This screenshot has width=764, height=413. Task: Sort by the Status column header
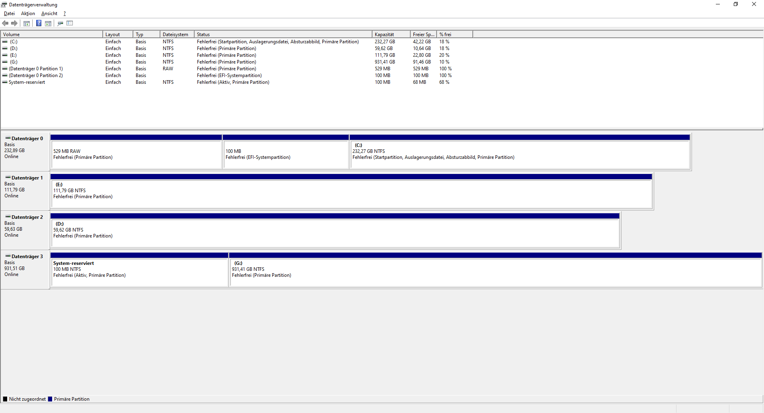tap(283, 35)
